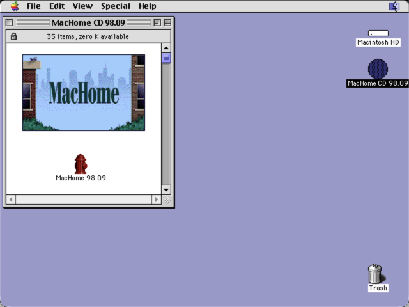Select the Trash icon

(x=376, y=273)
